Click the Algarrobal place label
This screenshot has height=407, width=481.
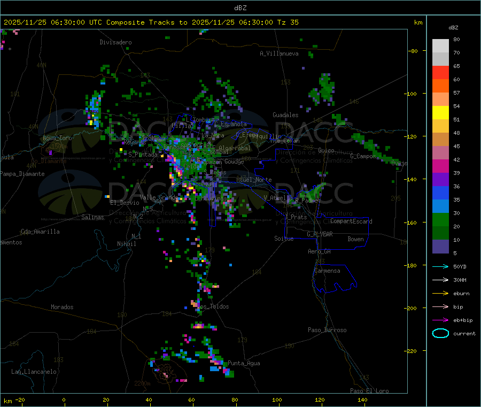[235, 148]
